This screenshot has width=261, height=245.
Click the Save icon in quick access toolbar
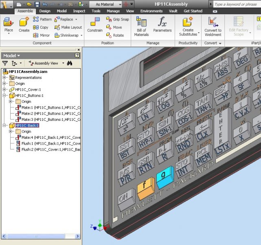click(37, 4)
